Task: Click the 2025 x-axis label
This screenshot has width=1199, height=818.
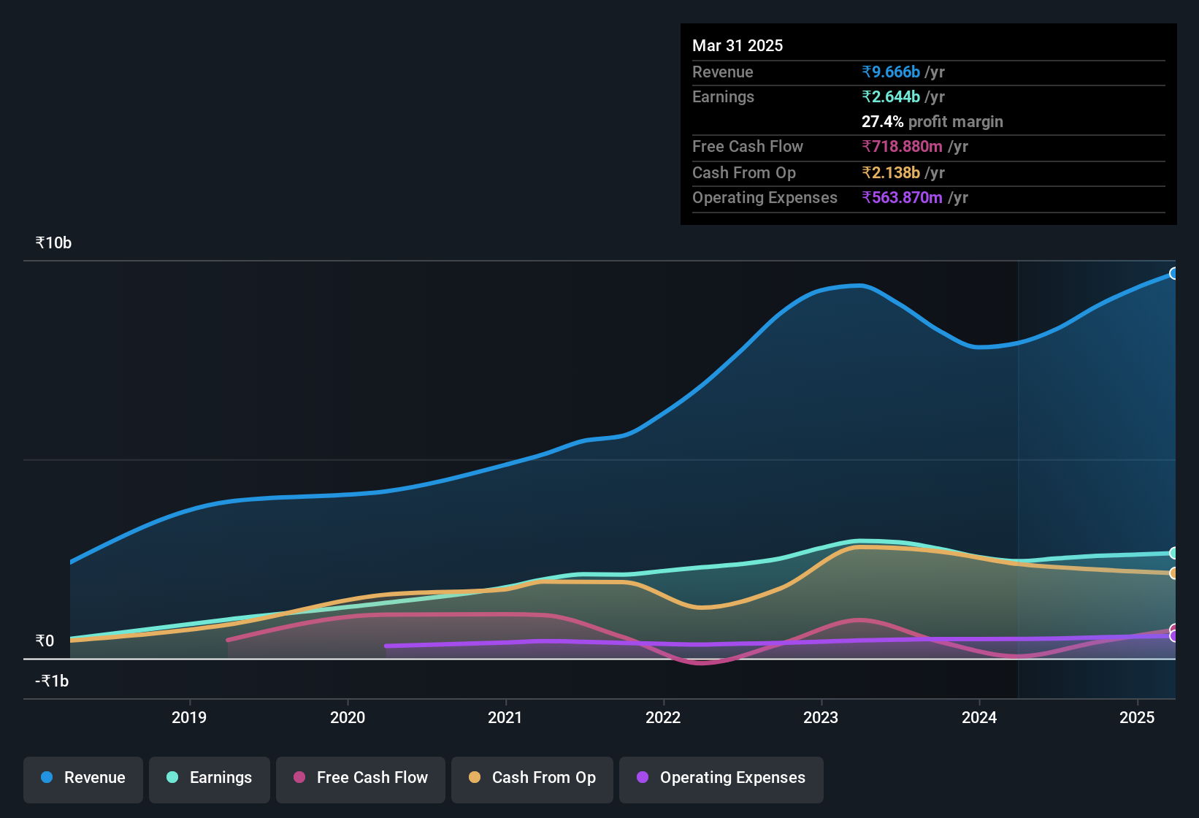Action: pyautogui.click(x=1137, y=717)
